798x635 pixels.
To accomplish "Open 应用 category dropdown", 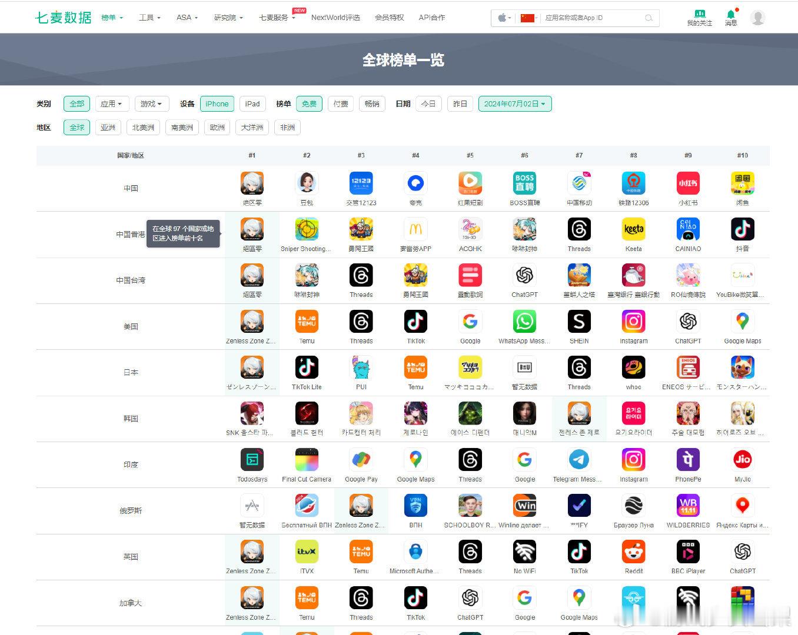I will [x=111, y=103].
